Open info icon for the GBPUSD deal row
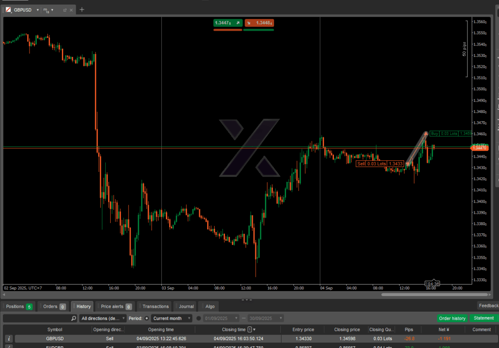This screenshot has height=348, width=499. [x=9, y=339]
